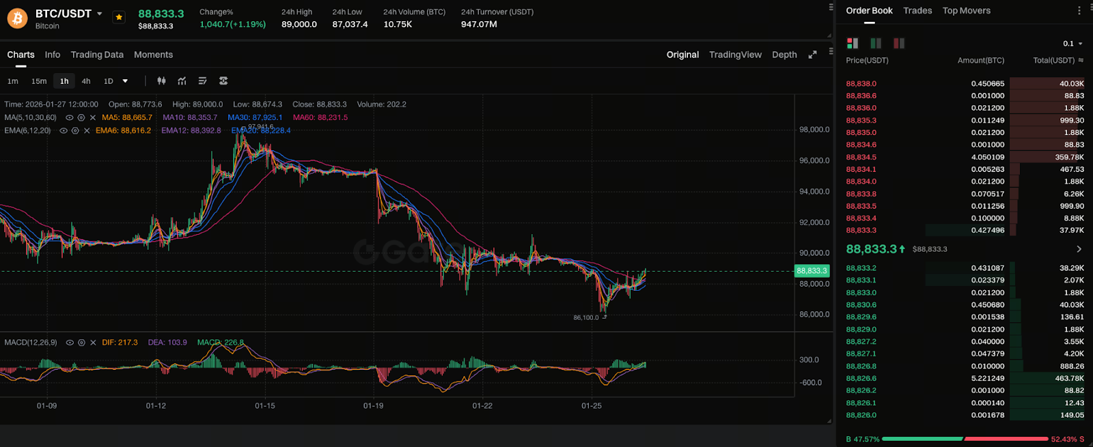Expand last price 88,833.3 chevron

1079,249
